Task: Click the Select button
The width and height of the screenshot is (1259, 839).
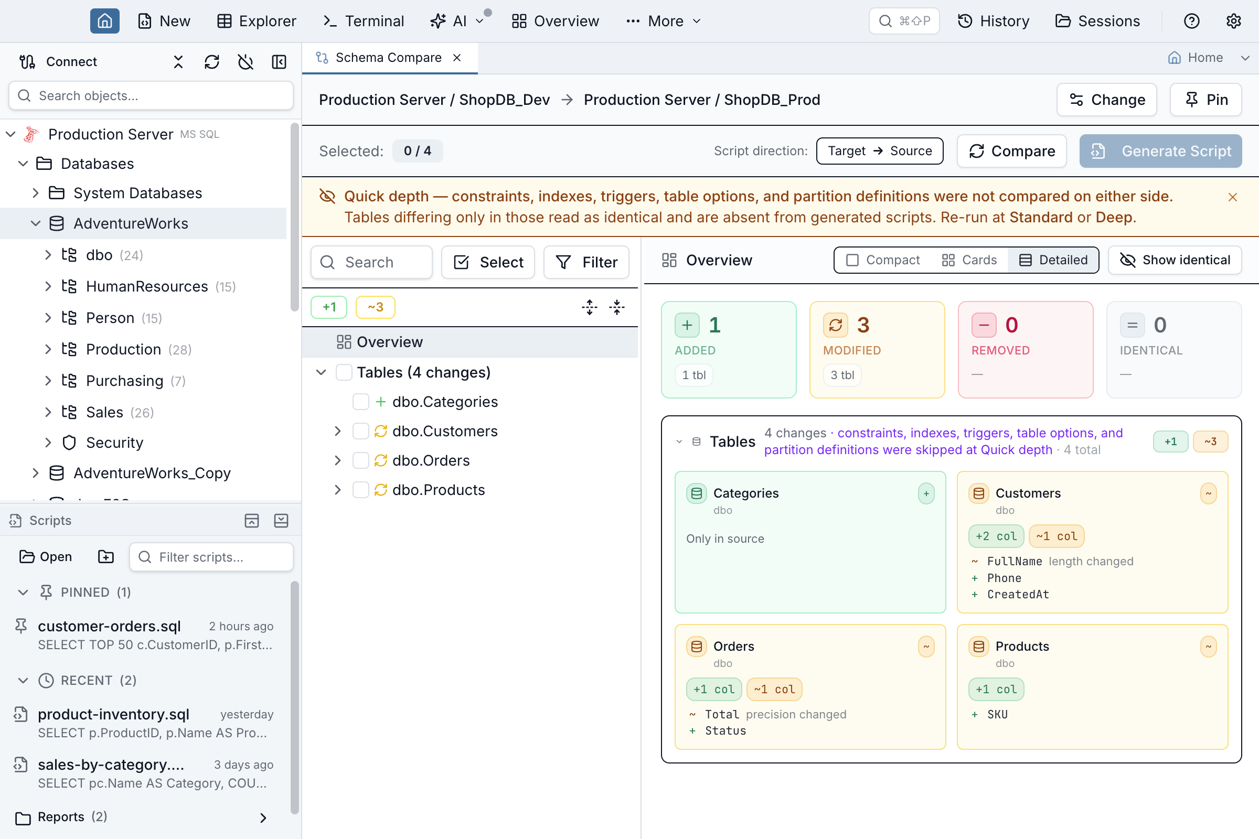Action: (x=488, y=262)
